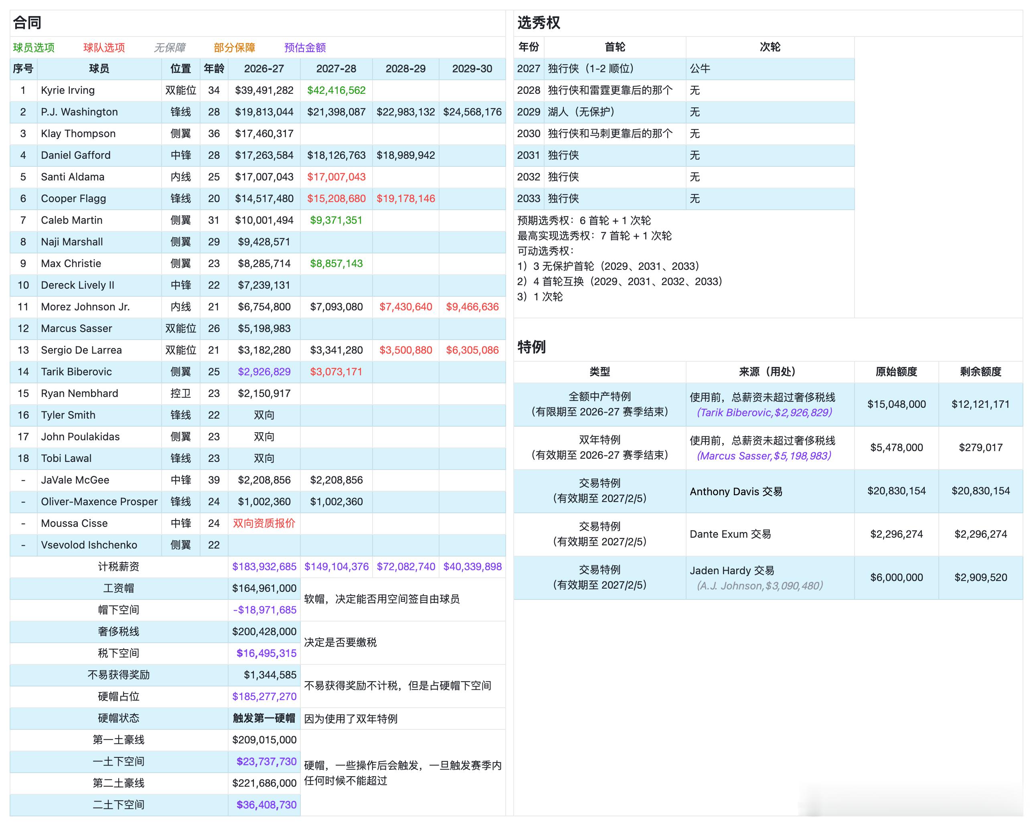Select the John Poulakidas name cell
1033x826 pixels.
(x=99, y=437)
